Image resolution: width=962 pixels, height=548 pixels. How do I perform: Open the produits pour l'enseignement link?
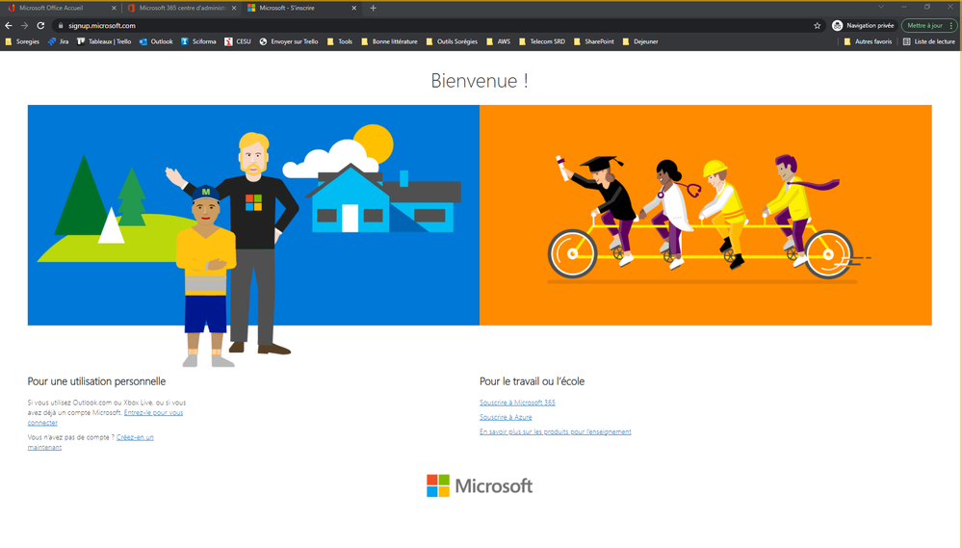tap(556, 432)
